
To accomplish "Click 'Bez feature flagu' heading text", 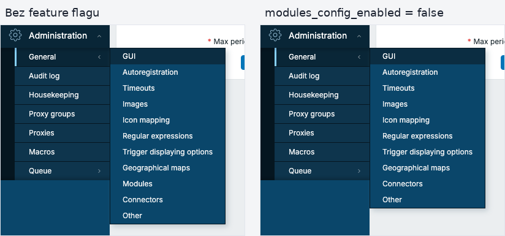I will (x=52, y=13).
